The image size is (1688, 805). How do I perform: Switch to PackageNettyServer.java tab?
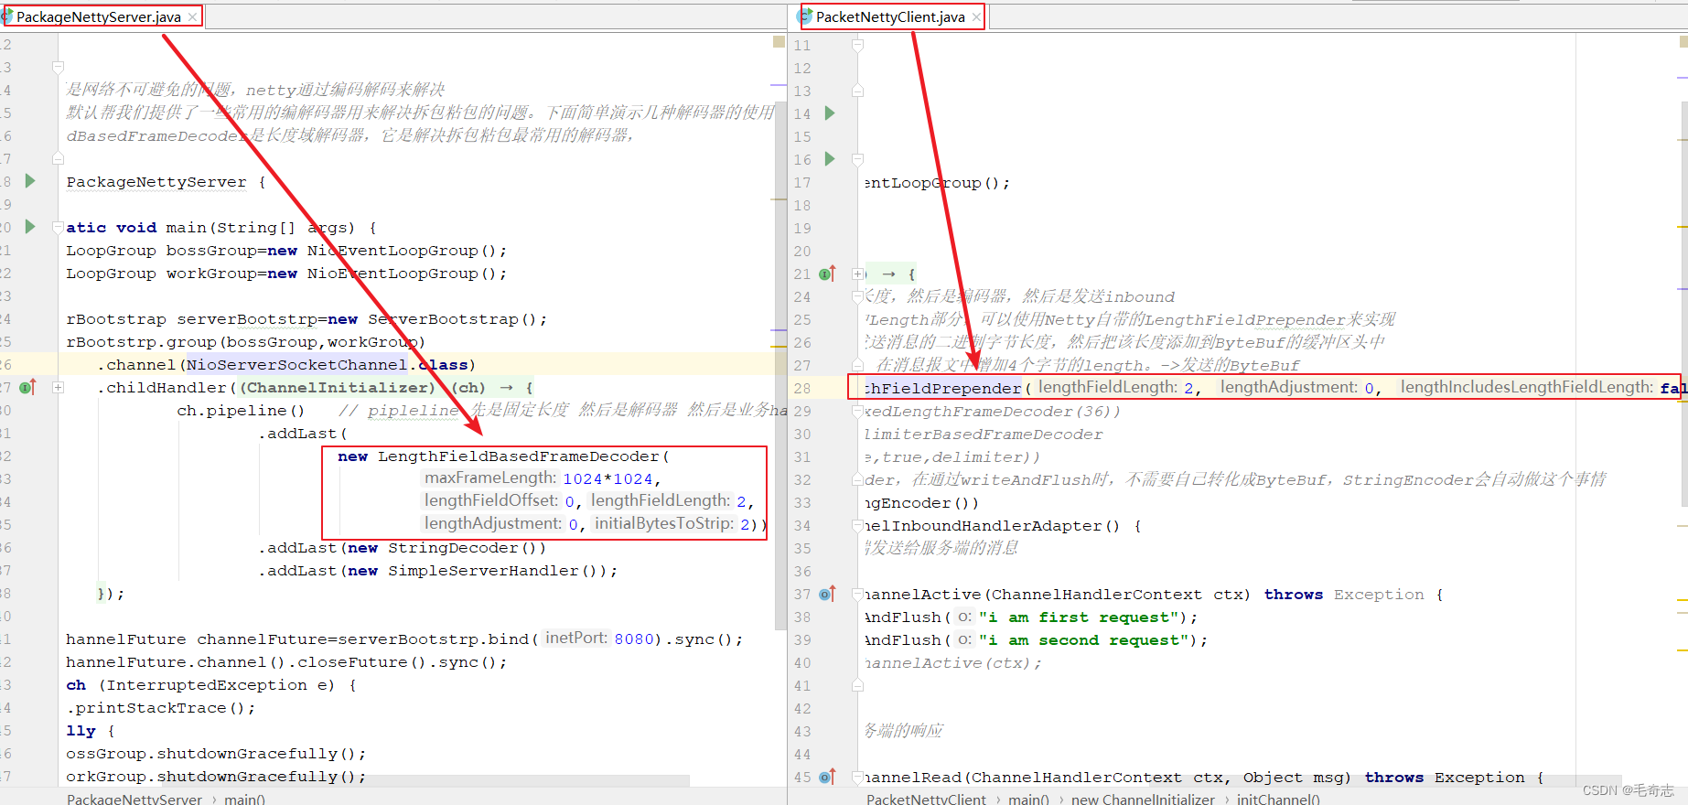point(99,16)
